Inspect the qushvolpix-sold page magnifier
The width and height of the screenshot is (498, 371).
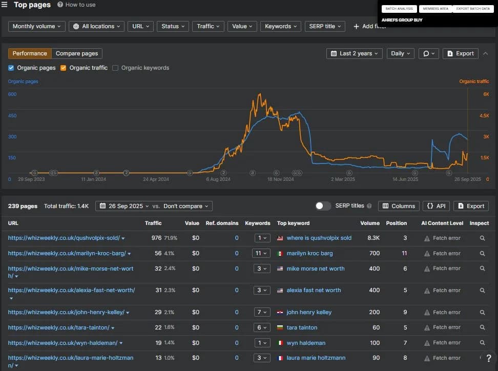(x=482, y=238)
